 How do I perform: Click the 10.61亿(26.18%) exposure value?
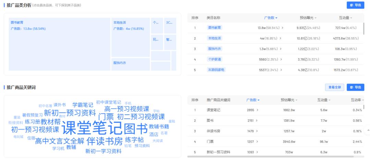click(308, 38)
